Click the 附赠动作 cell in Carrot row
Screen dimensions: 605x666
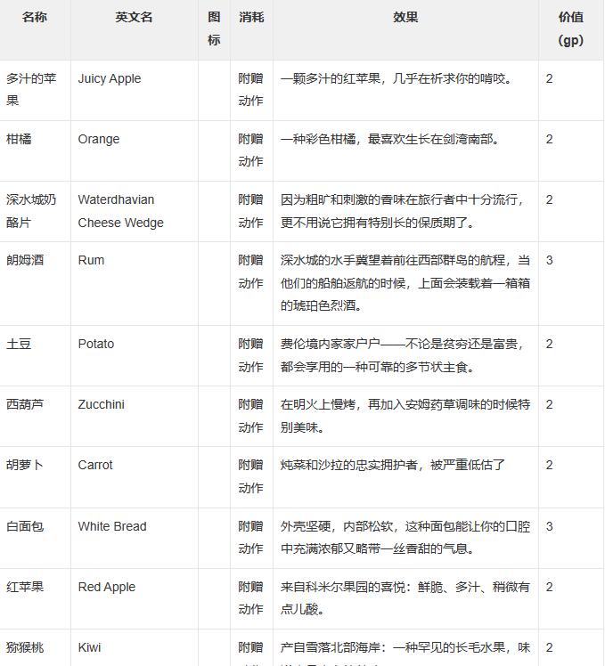pos(251,476)
